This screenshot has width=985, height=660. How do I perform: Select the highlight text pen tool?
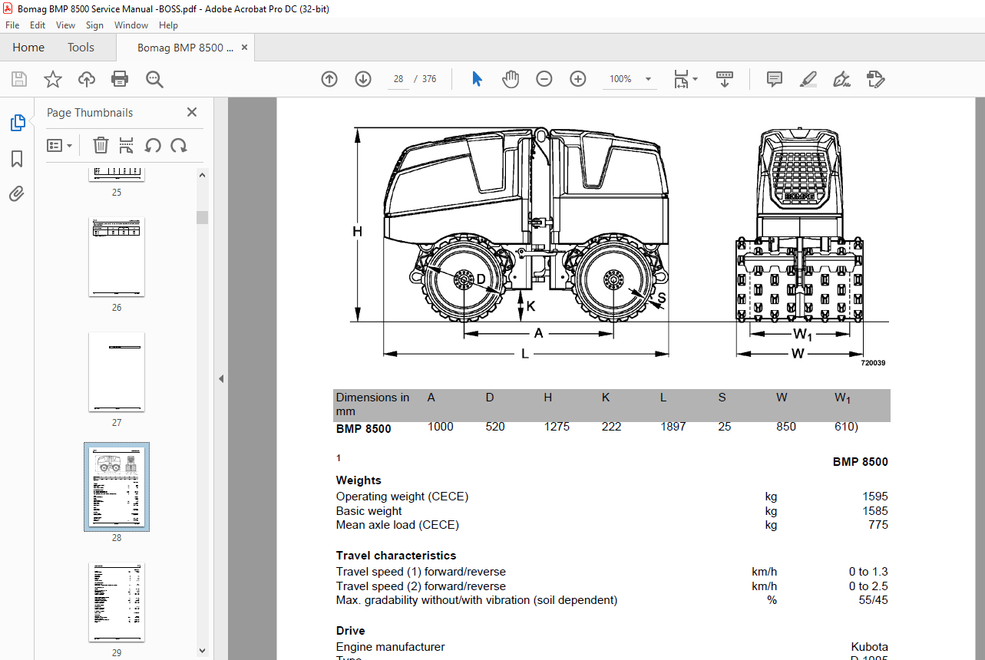pyautogui.click(x=808, y=79)
